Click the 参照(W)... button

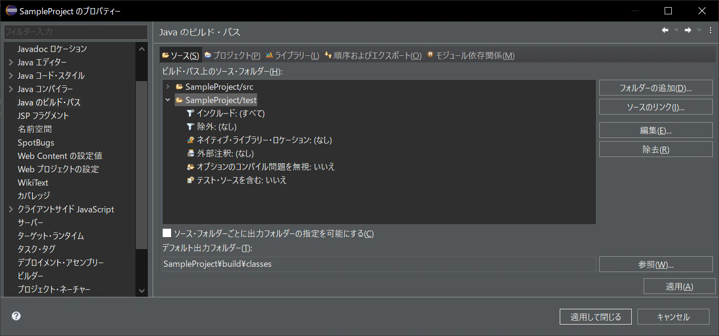tap(656, 264)
